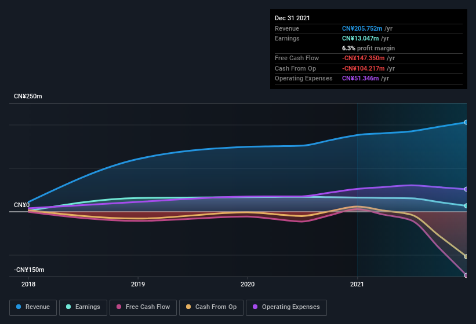The image size is (476, 324).
Task: Click the pink Free Cash Flow endpoint marker
Action: [x=466, y=275]
